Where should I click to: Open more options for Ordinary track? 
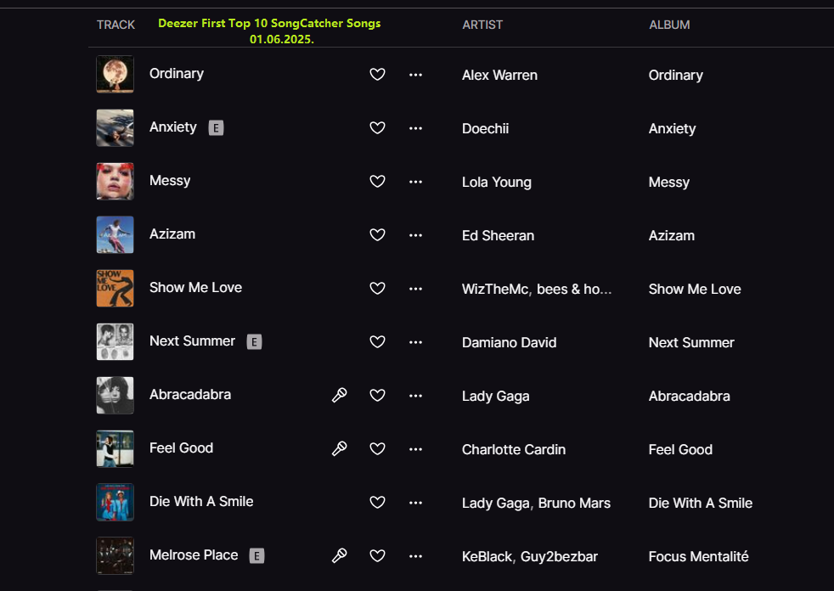pos(415,75)
